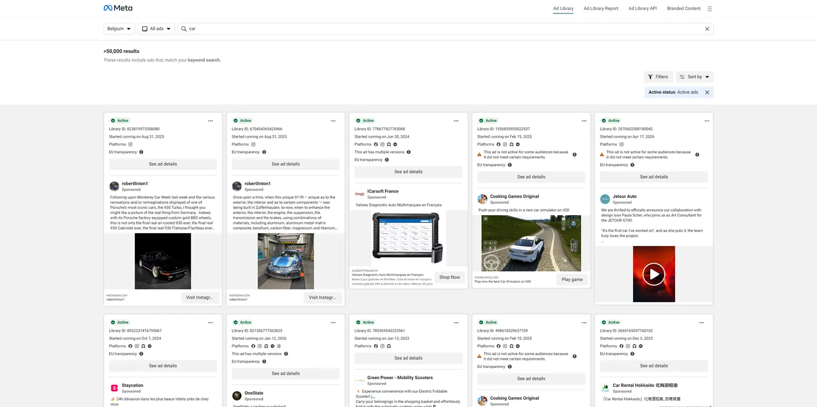This screenshot has height=407, width=817.
Task: Switch to Ad Library tab
Action: (x=563, y=9)
